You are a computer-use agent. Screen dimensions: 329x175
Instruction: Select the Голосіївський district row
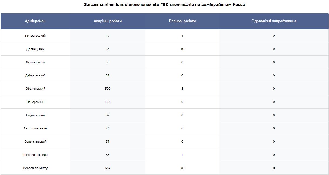164,36
